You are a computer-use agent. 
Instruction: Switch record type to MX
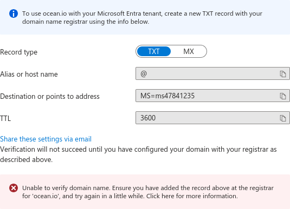pyautogui.click(x=189, y=51)
